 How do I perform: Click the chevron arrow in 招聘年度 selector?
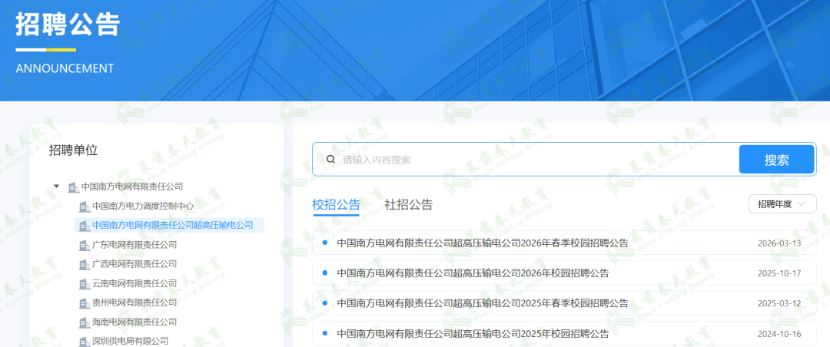pos(802,204)
